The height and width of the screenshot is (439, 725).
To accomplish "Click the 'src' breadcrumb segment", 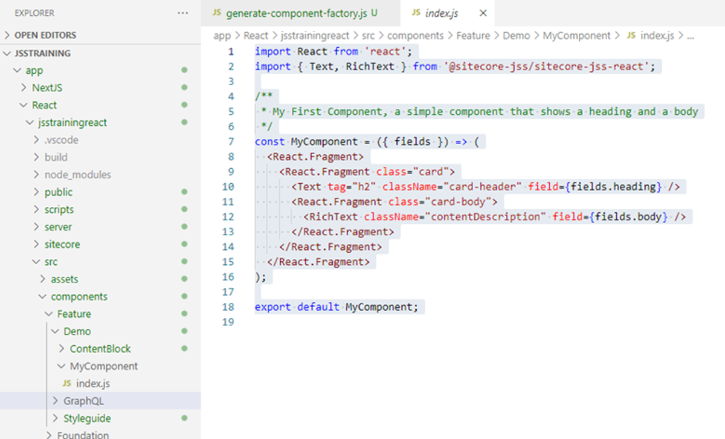I will tap(369, 36).
